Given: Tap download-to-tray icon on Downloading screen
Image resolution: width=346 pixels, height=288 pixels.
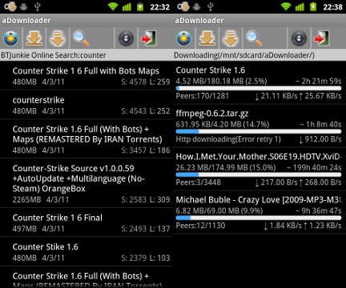Looking at the screenshot, I should pos(207,38).
